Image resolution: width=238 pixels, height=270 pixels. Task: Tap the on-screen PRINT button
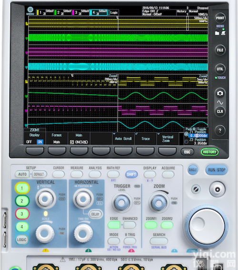coord(220,18)
